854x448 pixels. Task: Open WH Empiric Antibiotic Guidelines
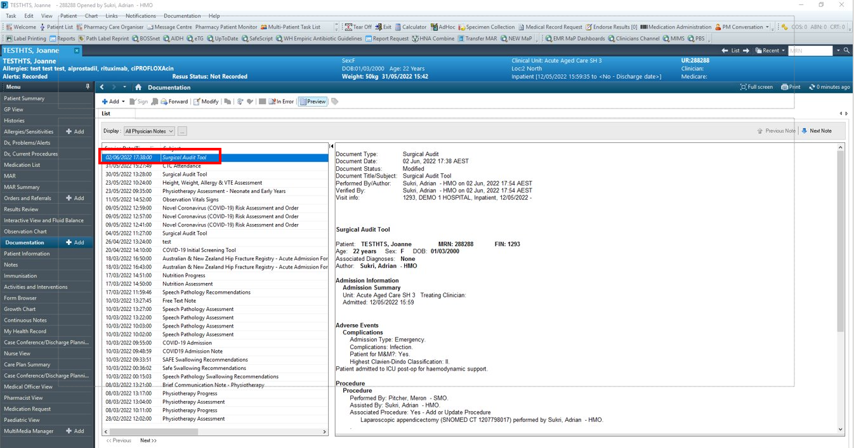(319, 39)
